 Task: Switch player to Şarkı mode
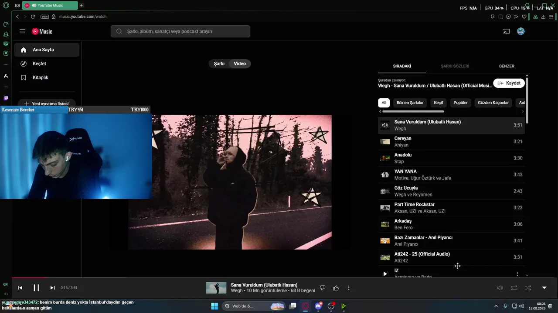pyautogui.click(x=219, y=63)
